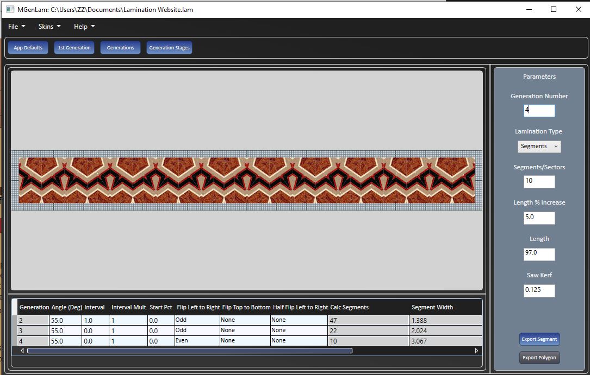This screenshot has width=590, height=375.
Task: Focus the Length input box
Action: pyautogui.click(x=539, y=254)
